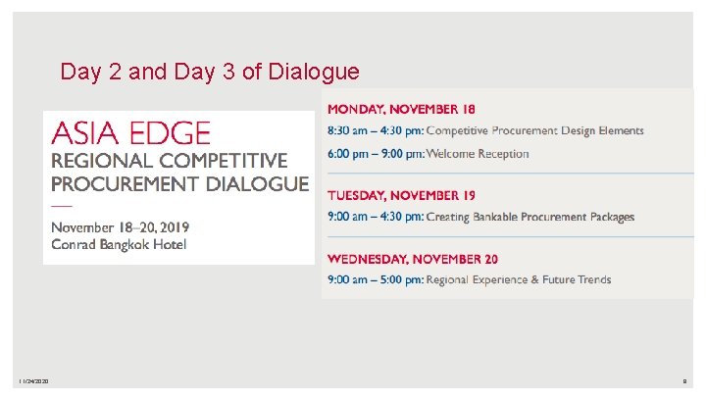
Task: Click the short red dash under PROCUREMENT DIALOGUE
Action: pos(62,206)
